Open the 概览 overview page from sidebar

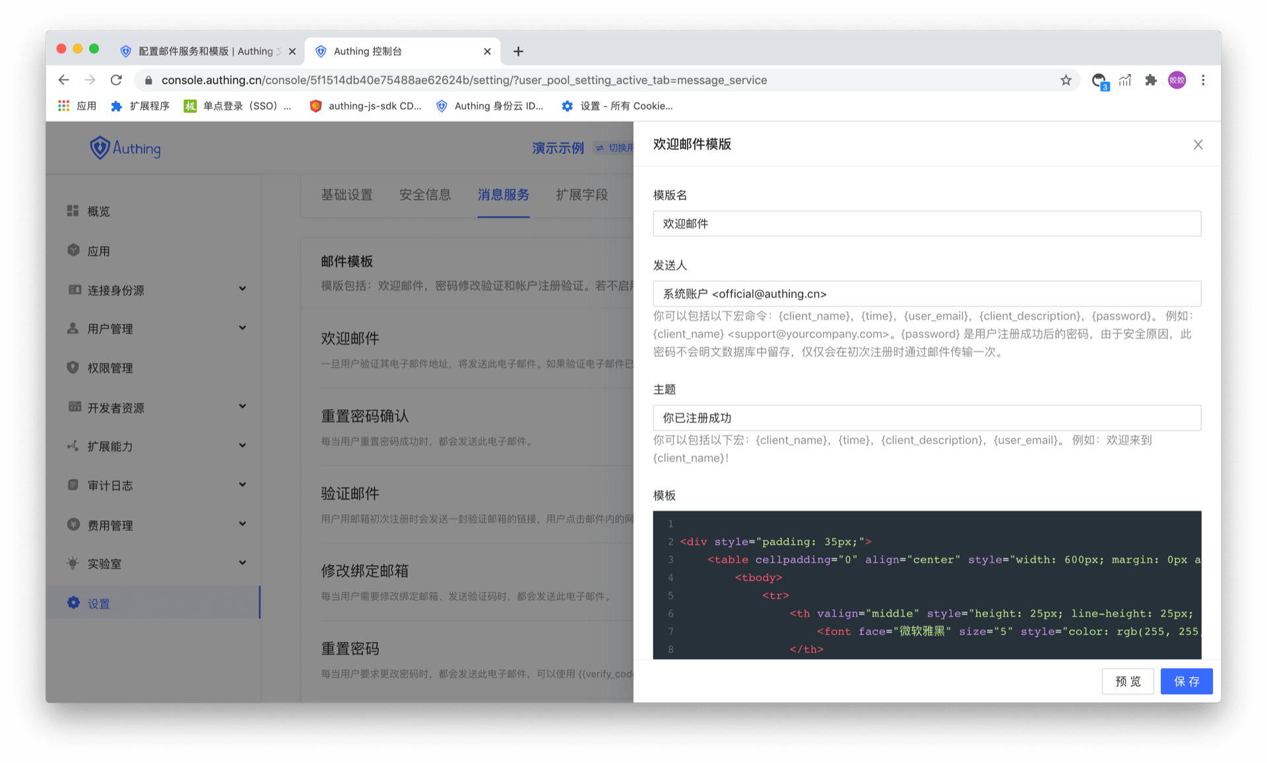pyautogui.click(x=73, y=211)
